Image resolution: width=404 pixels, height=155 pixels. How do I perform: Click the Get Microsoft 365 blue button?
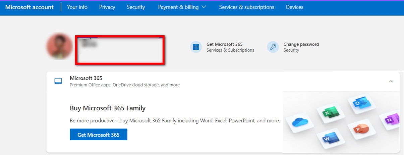99,135
